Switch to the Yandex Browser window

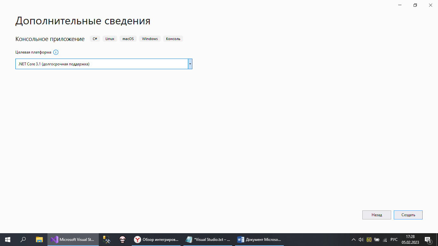tap(156, 239)
